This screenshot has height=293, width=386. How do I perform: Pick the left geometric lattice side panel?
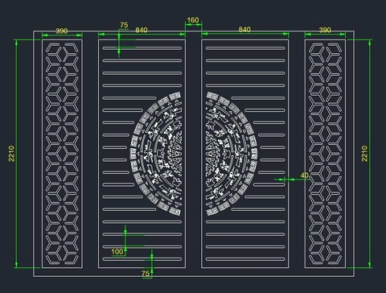pos(62,154)
